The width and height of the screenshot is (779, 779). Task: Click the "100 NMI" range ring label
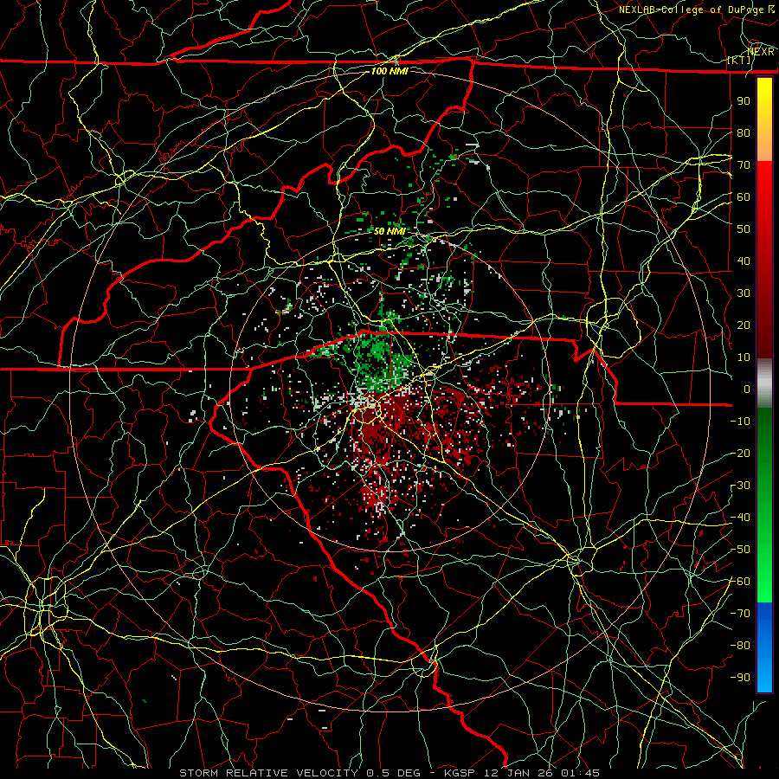(389, 71)
